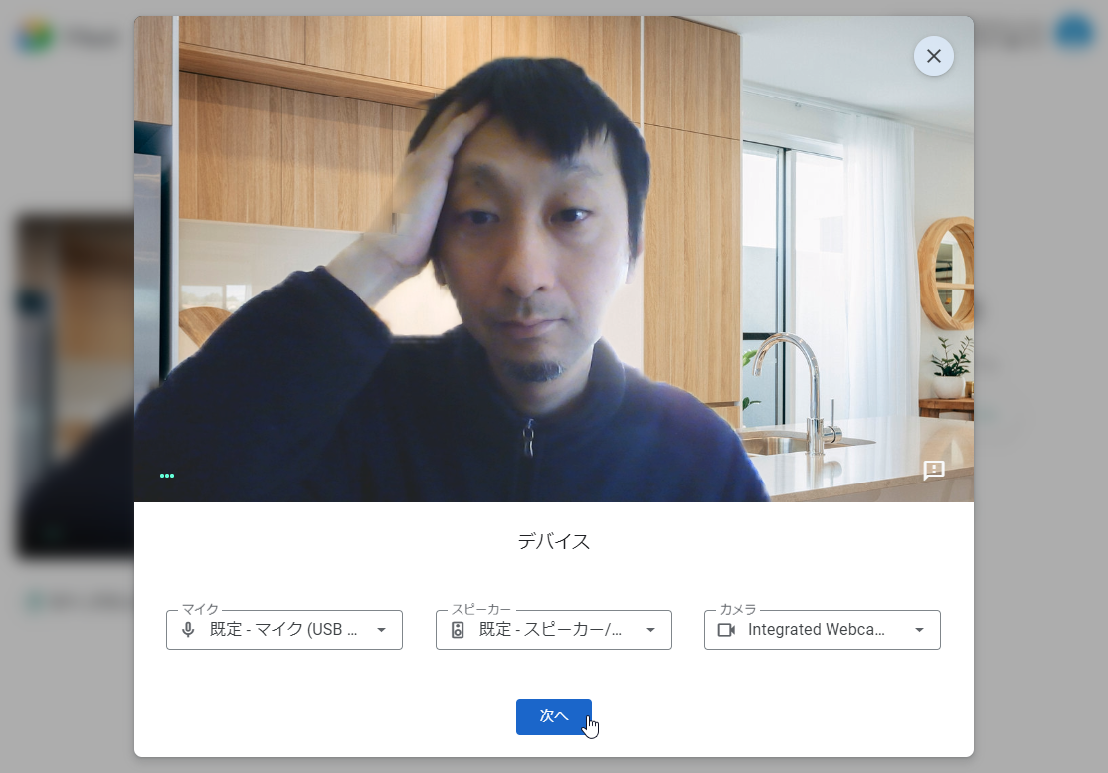Screen dimensions: 1108x773
Task: Click the microphone icon in the マイク field
Action: (189, 629)
